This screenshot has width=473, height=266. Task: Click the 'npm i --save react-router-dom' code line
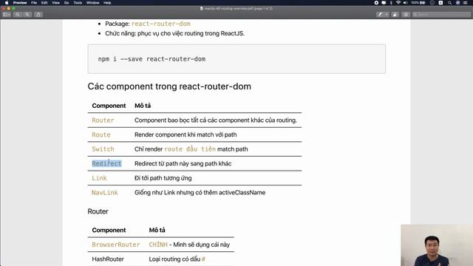(x=152, y=59)
